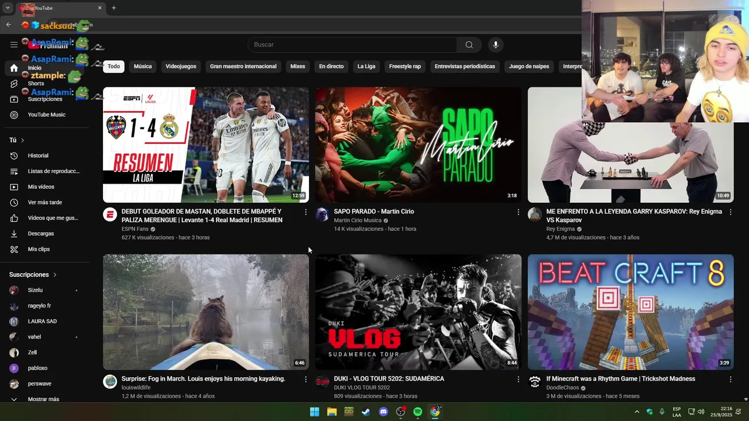
Task: Play BEAT CRAFT 8 video thumbnail
Action: click(631, 312)
